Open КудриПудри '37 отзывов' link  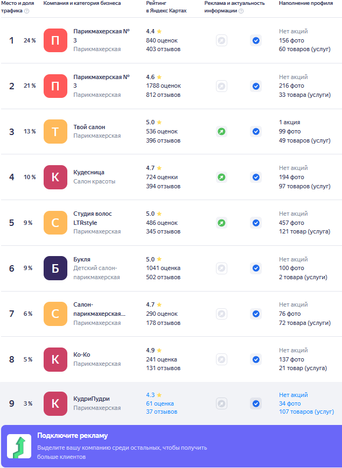162,412
